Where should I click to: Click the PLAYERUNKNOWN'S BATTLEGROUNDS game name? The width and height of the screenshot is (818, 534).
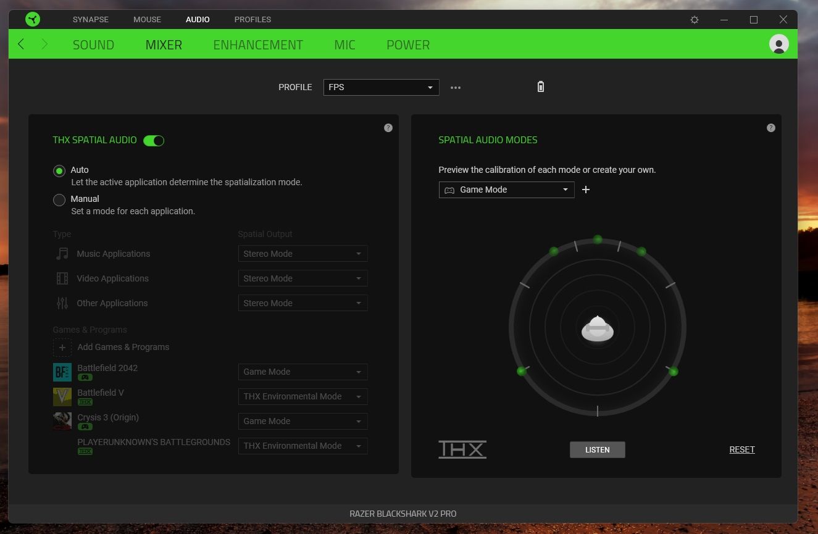pos(154,442)
